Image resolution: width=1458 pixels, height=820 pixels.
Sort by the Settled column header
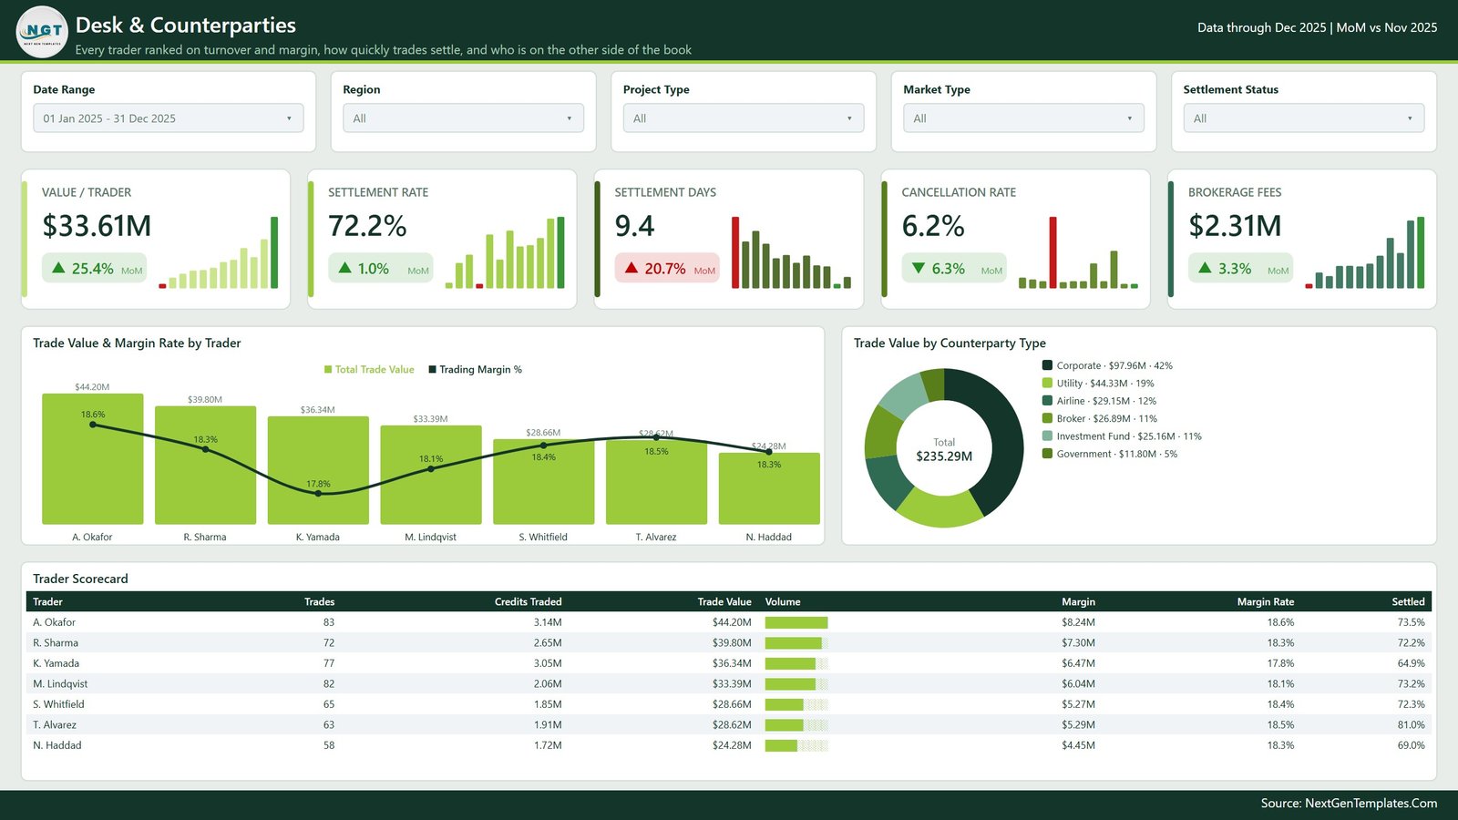1408,602
